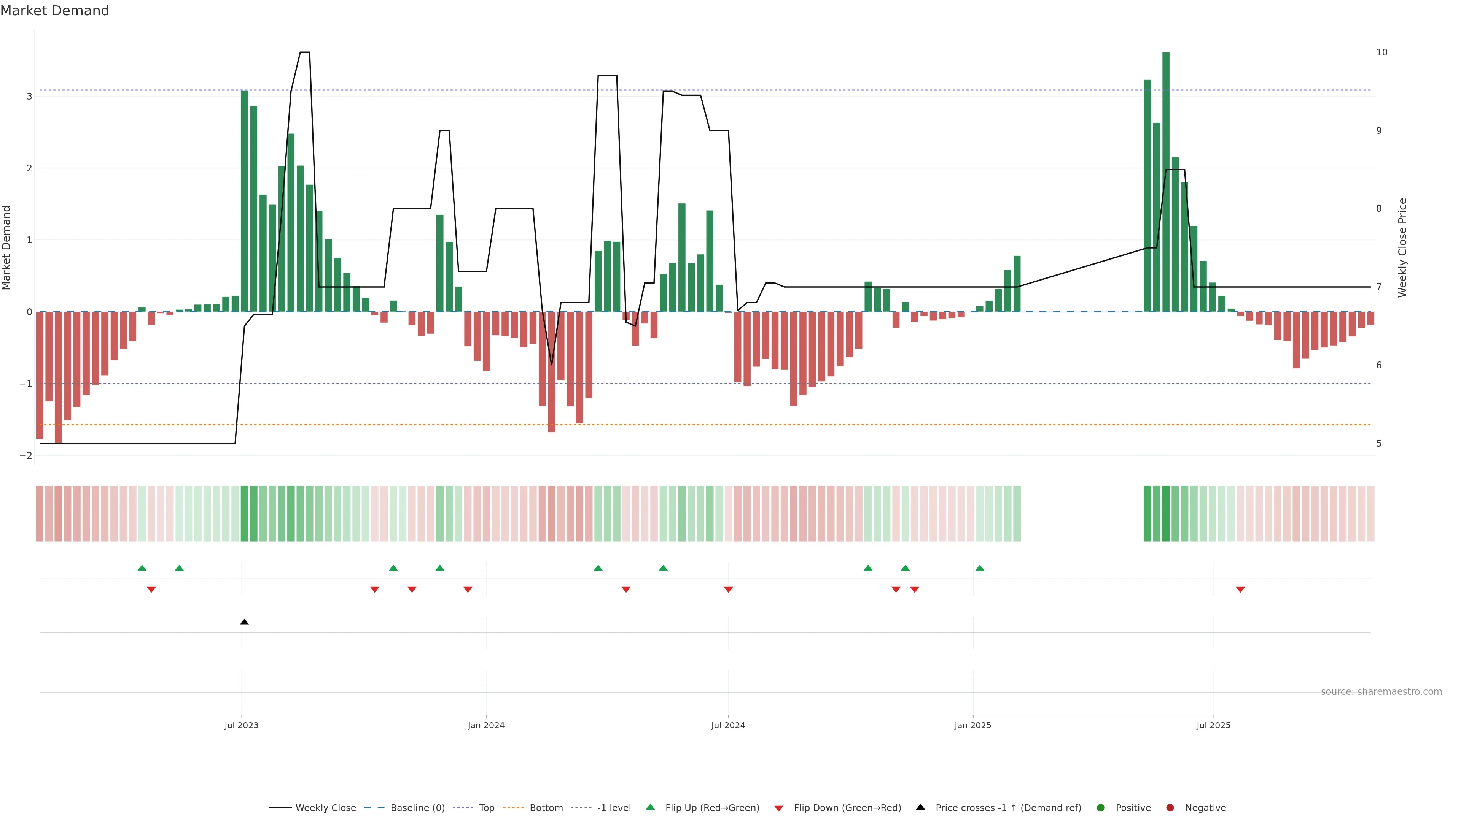The image size is (1461, 821).
Task: Click the last red flip-down marker after Jul 2025
Action: pos(1240,590)
